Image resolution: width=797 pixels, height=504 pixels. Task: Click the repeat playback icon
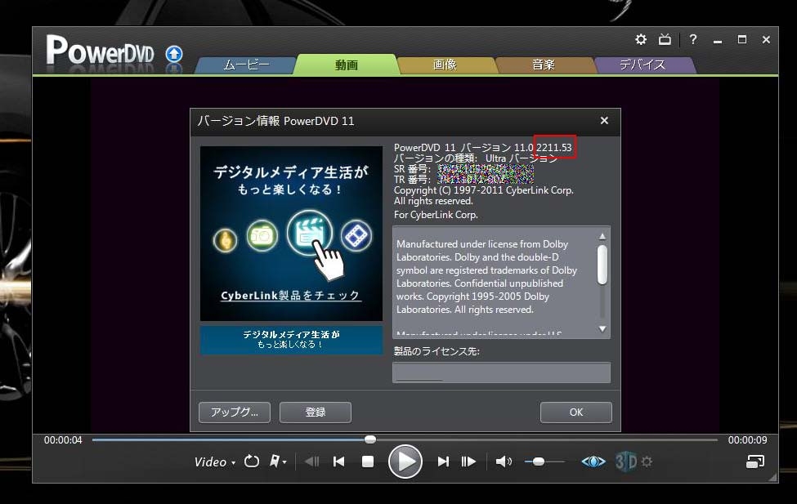(252, 462)
